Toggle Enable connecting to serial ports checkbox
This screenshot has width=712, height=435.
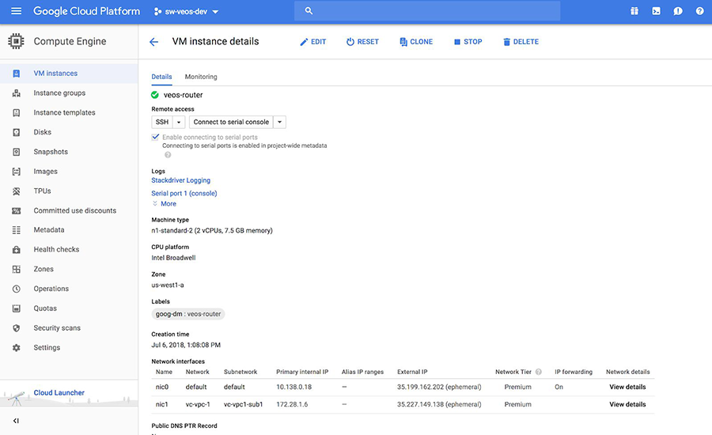(155, 137)
